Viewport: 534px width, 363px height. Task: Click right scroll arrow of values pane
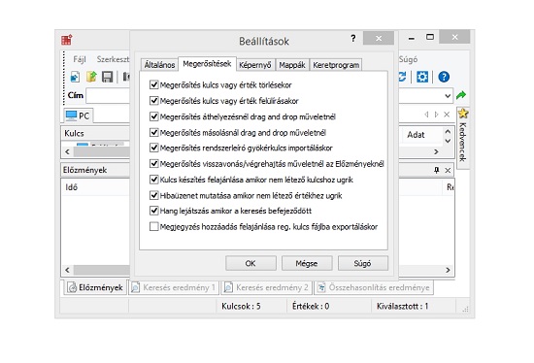pos(436,151)
